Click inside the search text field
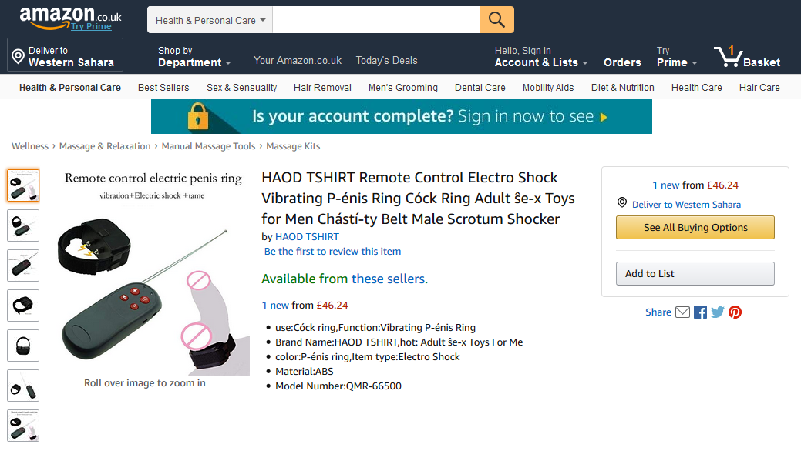This screenshot has width=801, height=461. coord(375,20)
